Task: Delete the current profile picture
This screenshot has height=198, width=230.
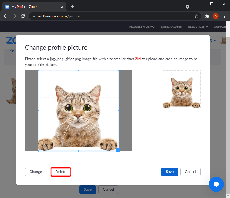Action: click(61, 172)
